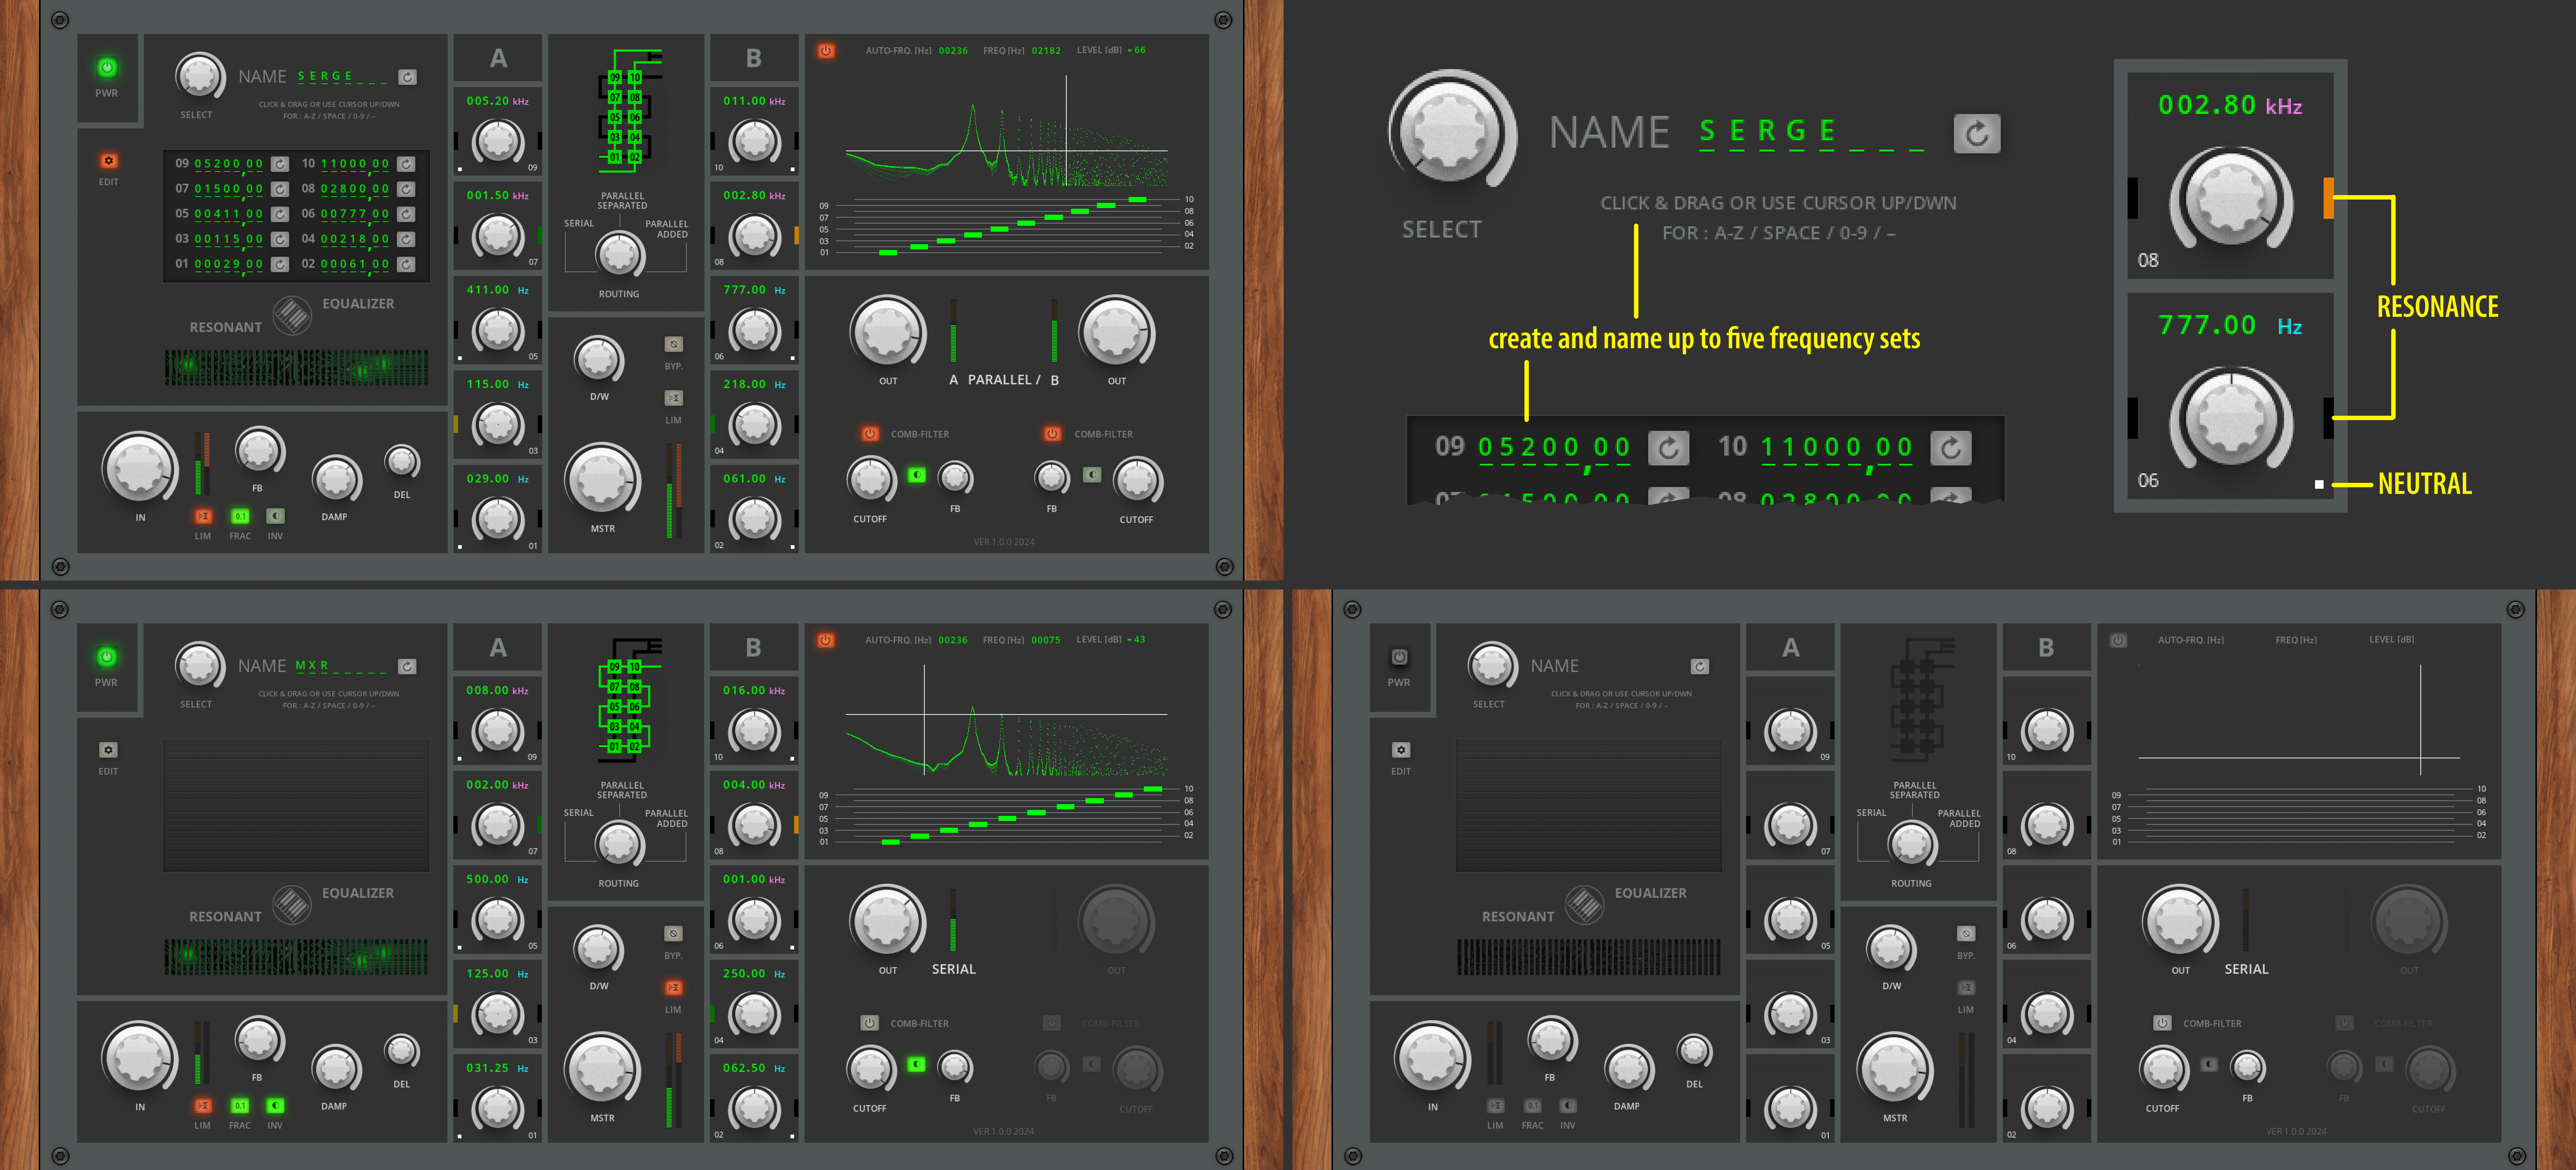Reset the MXR preset name with refresh icon
The width and height of the screenshot is (2576, 1170).
(x=407, y=666)
